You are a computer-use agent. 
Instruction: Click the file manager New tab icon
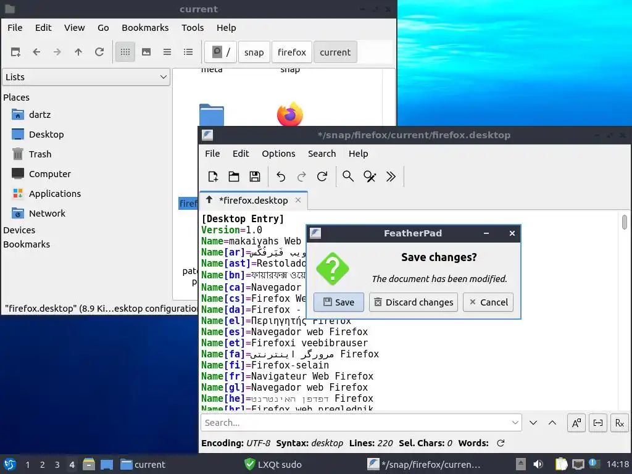tap(15, 52)
